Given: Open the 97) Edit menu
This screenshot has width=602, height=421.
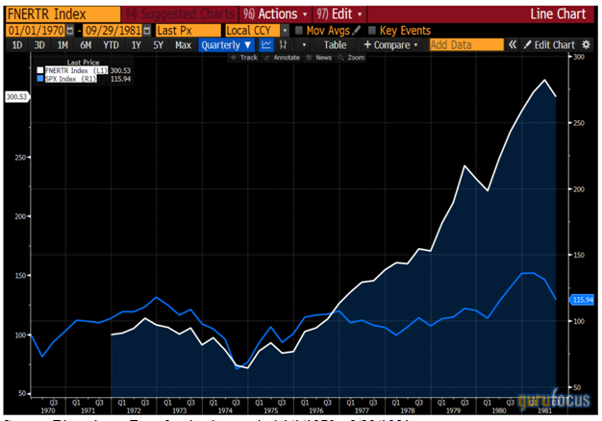Looking at the screenshot, I should click(339, 14).
